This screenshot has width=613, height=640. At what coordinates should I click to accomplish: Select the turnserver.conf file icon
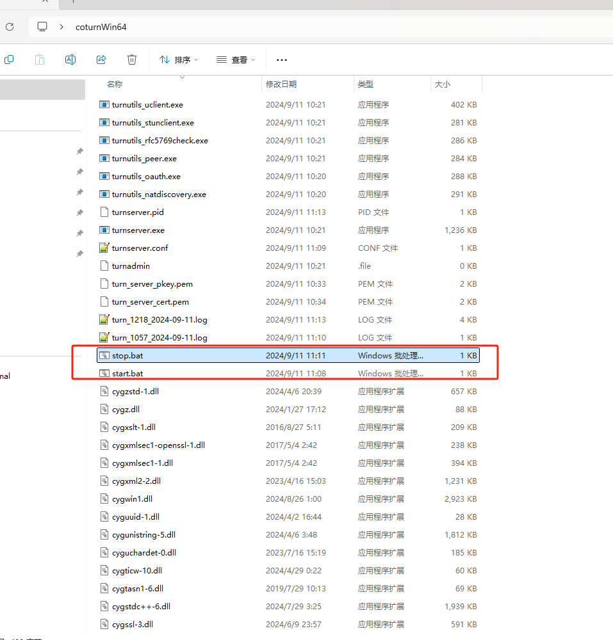click(x=104, y=248)
